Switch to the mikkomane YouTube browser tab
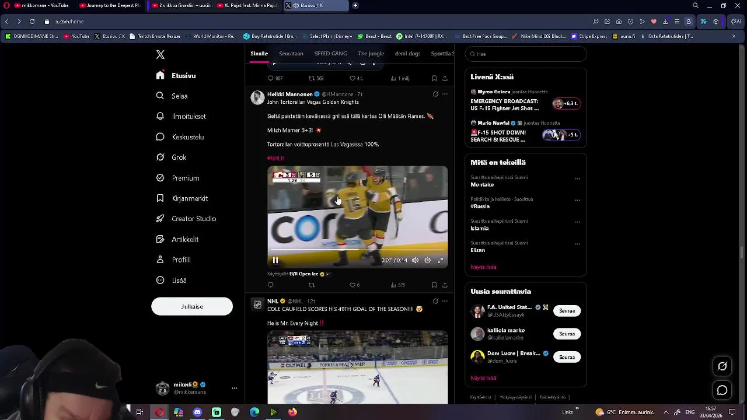Screen dimensions: 747x420 40,5
